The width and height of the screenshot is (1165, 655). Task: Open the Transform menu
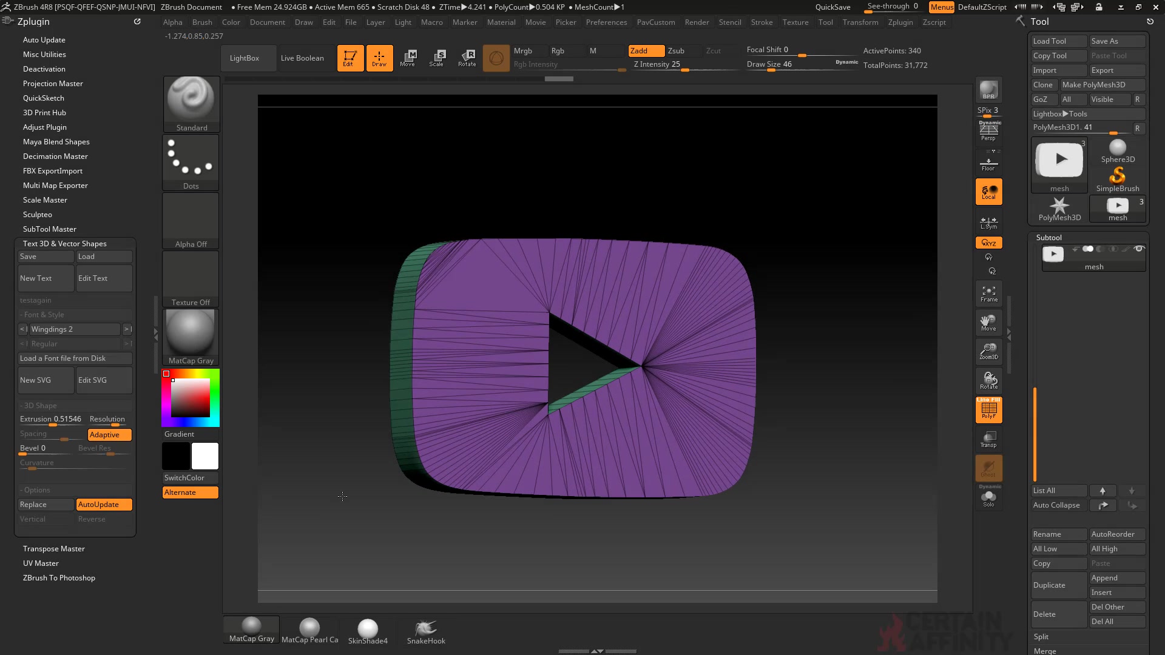(x=860, y=22)
